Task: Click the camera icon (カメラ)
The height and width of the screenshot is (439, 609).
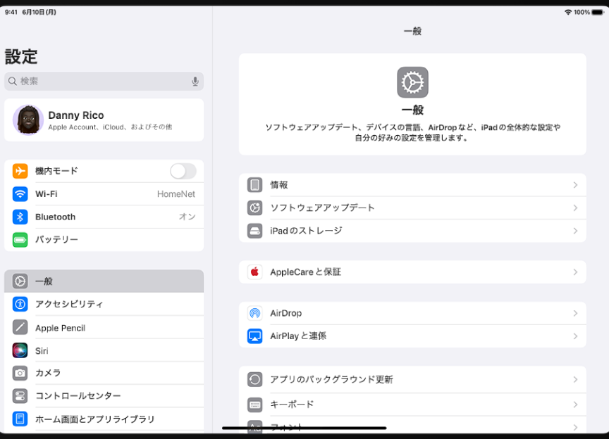Action: coord(20,373)
